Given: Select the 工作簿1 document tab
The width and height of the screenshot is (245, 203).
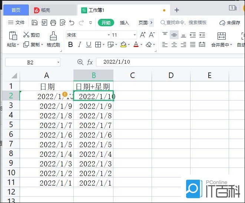Looking at the screenshot, I should point(123,10).
